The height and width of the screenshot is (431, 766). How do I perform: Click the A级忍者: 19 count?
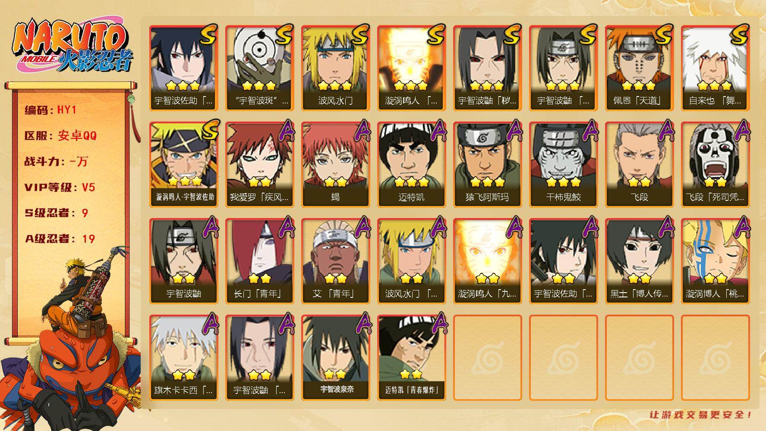pyautogui.click(x=60, y=239)
